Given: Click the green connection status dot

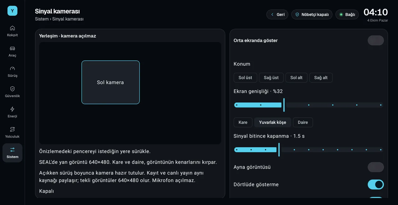Looking at the screenshot, I should click(x=341, y=15).
